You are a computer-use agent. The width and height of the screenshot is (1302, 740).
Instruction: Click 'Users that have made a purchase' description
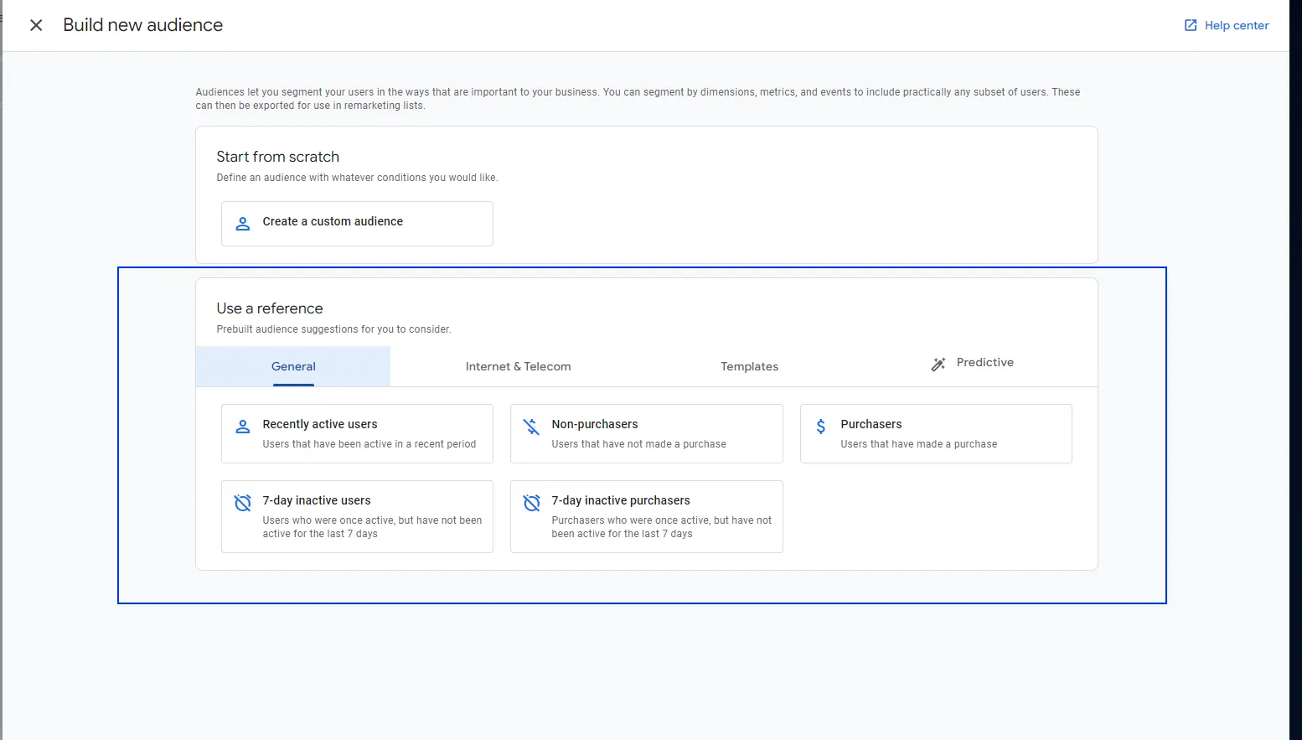point(919,444)
